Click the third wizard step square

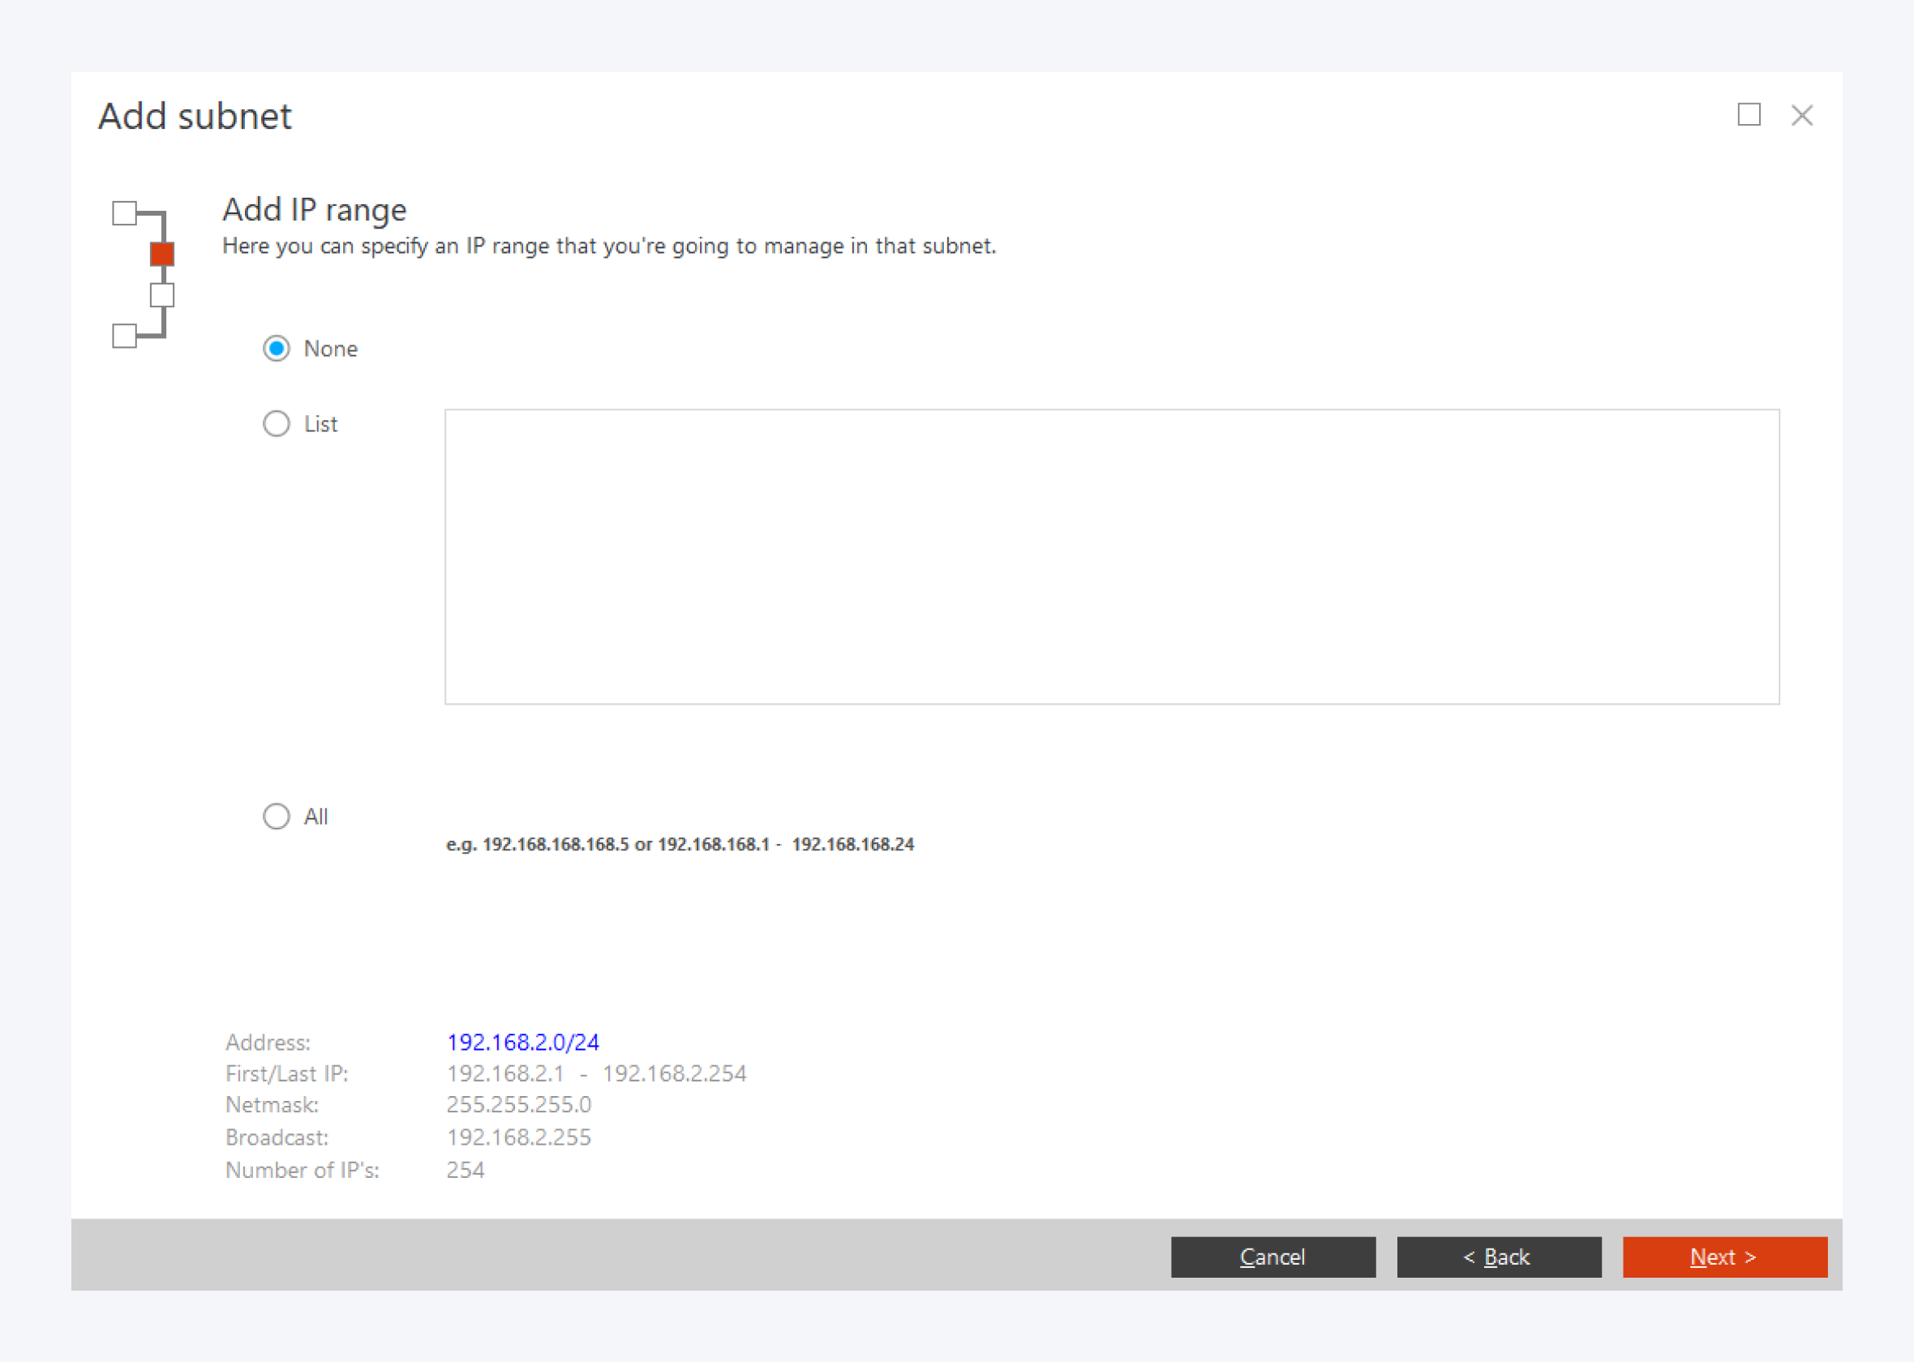click(162, 295)
